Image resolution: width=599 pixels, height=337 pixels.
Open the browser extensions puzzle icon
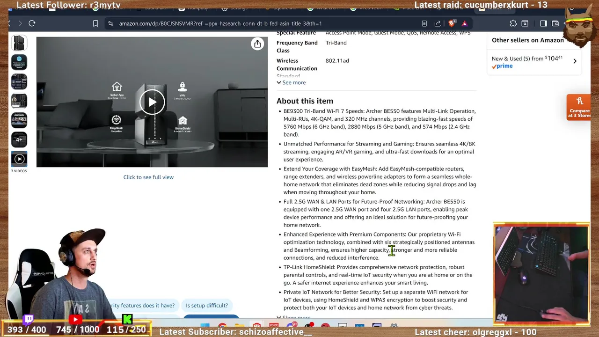(513, 23)
